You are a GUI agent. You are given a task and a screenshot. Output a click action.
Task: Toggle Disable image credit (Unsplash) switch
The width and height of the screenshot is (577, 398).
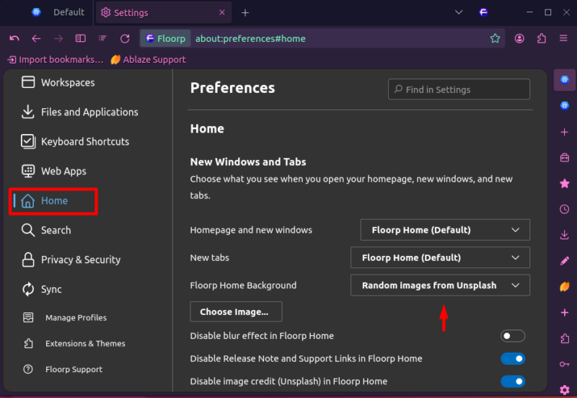513,381
